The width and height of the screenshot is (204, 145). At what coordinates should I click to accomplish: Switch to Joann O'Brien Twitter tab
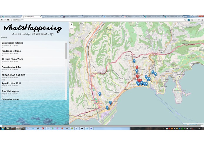[x=112, y=17]
